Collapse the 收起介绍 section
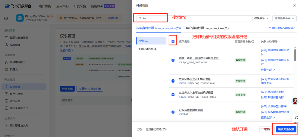Viewport: 301px width, 137px height. point(67,51)
